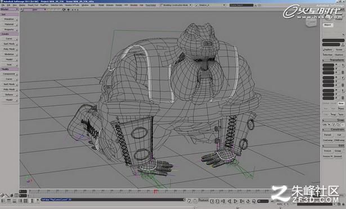Viewport: 346px width, 209px height.
Task: Open the Hair toolbar menu
Action: (x=141, y=5)
